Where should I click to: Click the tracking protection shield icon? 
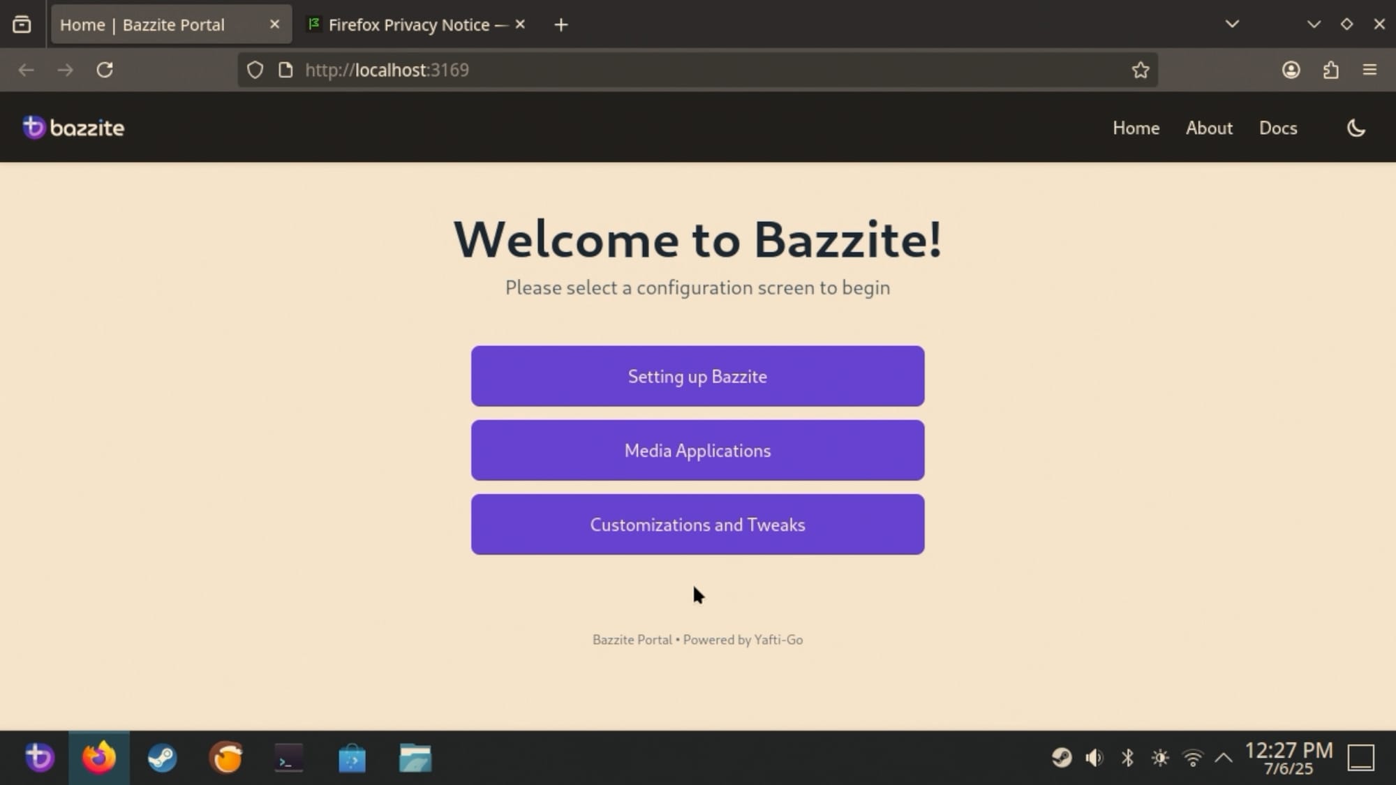click(x=255, y=70)
